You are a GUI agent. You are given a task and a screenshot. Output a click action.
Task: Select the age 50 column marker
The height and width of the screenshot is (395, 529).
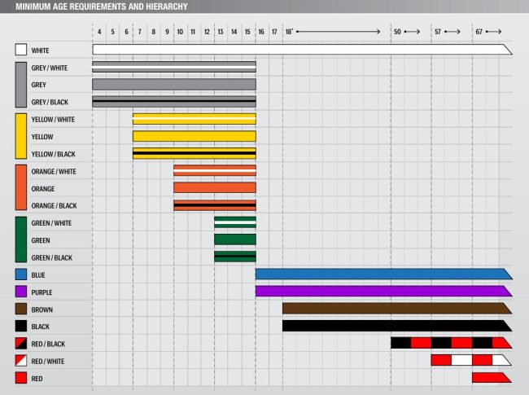point(397,31)
